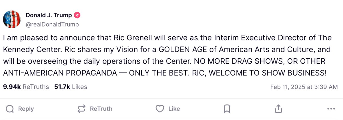343x120 pixels.
Task: Bookmark this post with the bookmark icon
Action: (x=227, y=109)
